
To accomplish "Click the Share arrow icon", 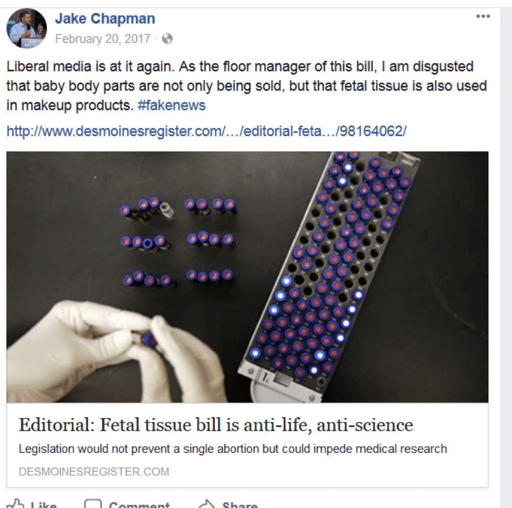I will tap(206, 504).
